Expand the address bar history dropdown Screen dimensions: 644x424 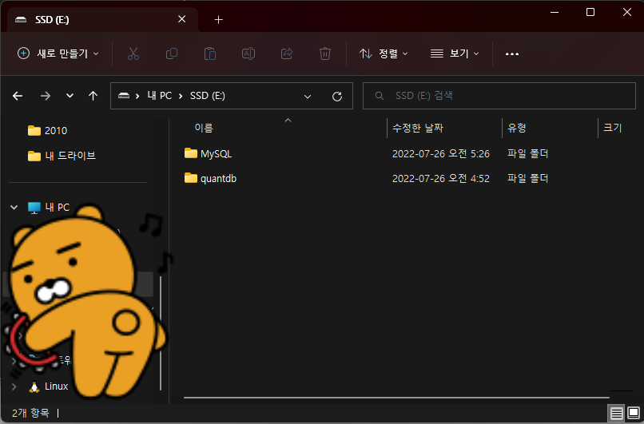pyautogui.click(x=307, y=97)
